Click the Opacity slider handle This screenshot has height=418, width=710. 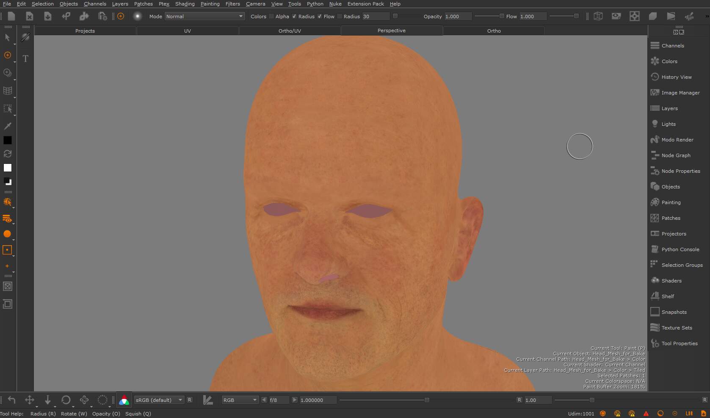502,16
